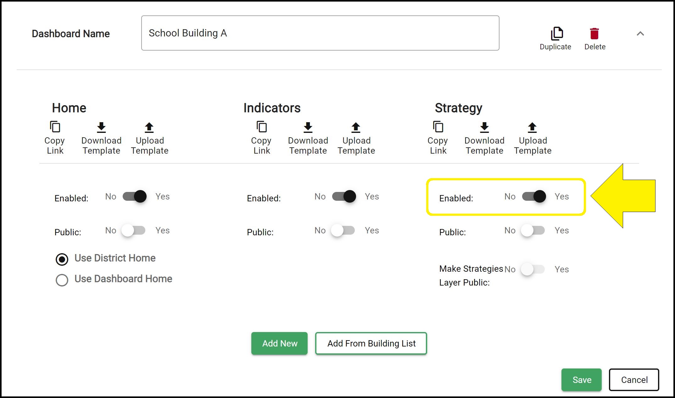Toggle Indicators Public switch to Yes
The width and height of the screenshot is (675, 398).
(x=343, y=230)
